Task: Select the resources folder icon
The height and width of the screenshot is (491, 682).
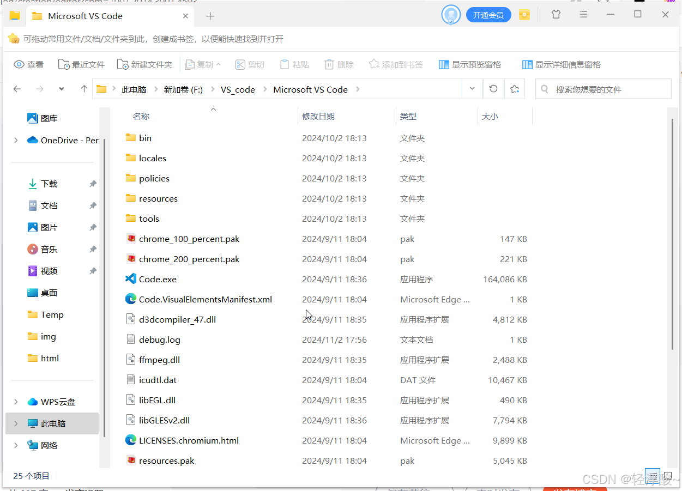Action: [x=131, y=198]
